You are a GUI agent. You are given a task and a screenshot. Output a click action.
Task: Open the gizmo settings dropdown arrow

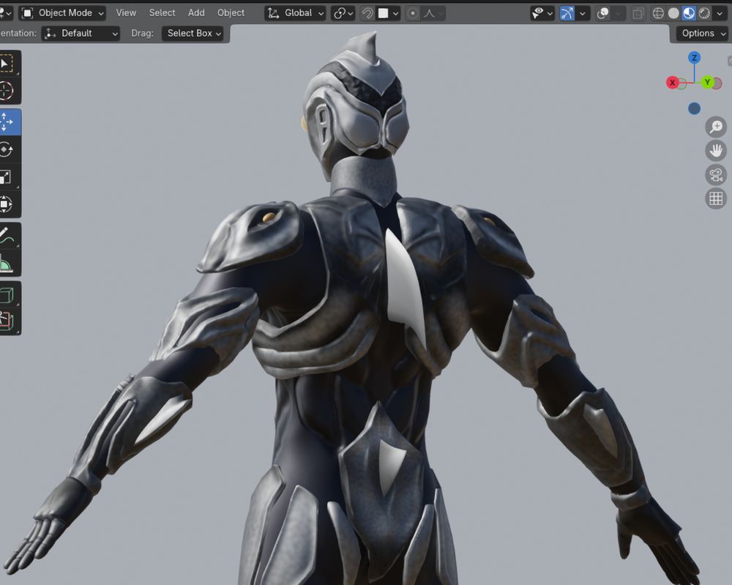coord(582,13)
